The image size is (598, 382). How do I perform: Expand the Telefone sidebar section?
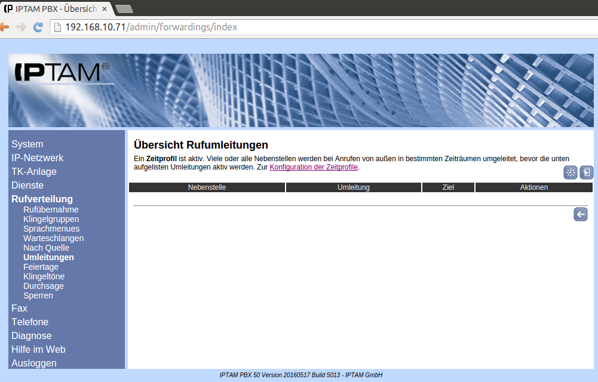point(30,322)
